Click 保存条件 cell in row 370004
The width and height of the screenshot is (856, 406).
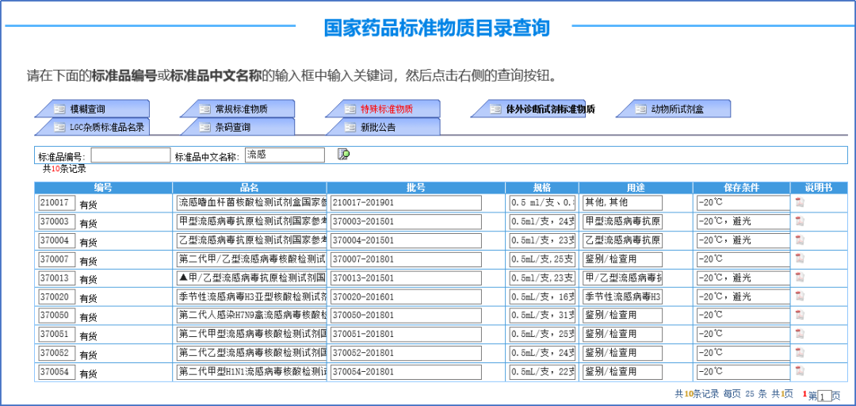pos(743,240)
